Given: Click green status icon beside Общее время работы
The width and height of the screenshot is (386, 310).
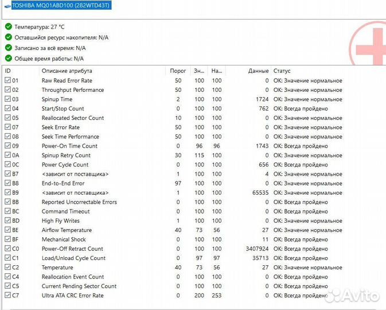Looking at the screenshot, I should click(8, 58).
